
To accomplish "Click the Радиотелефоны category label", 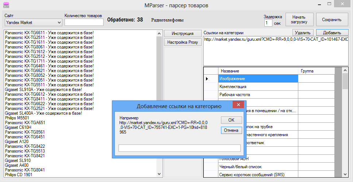I will point(167,20).
